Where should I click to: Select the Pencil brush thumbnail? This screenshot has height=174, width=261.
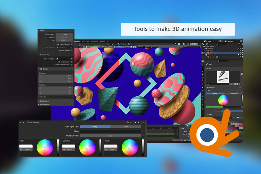[x=223, y=77]
